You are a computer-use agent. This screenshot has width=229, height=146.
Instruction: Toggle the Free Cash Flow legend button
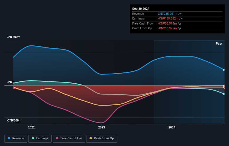[69, 138]
